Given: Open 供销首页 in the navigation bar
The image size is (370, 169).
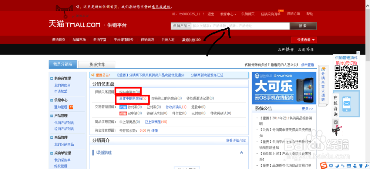Looking at the screenshot, I should [58, 40].
